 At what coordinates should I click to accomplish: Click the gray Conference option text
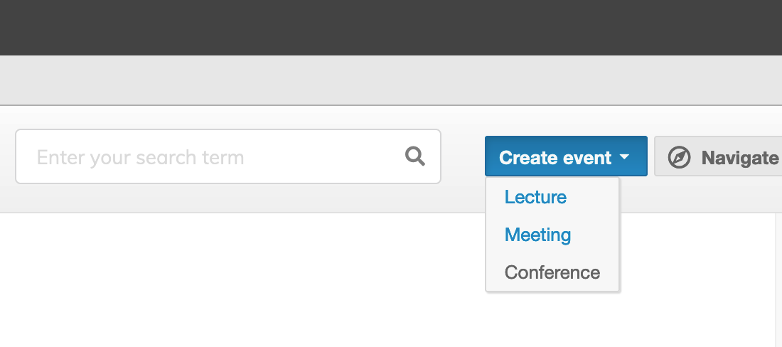click(552, 272)
